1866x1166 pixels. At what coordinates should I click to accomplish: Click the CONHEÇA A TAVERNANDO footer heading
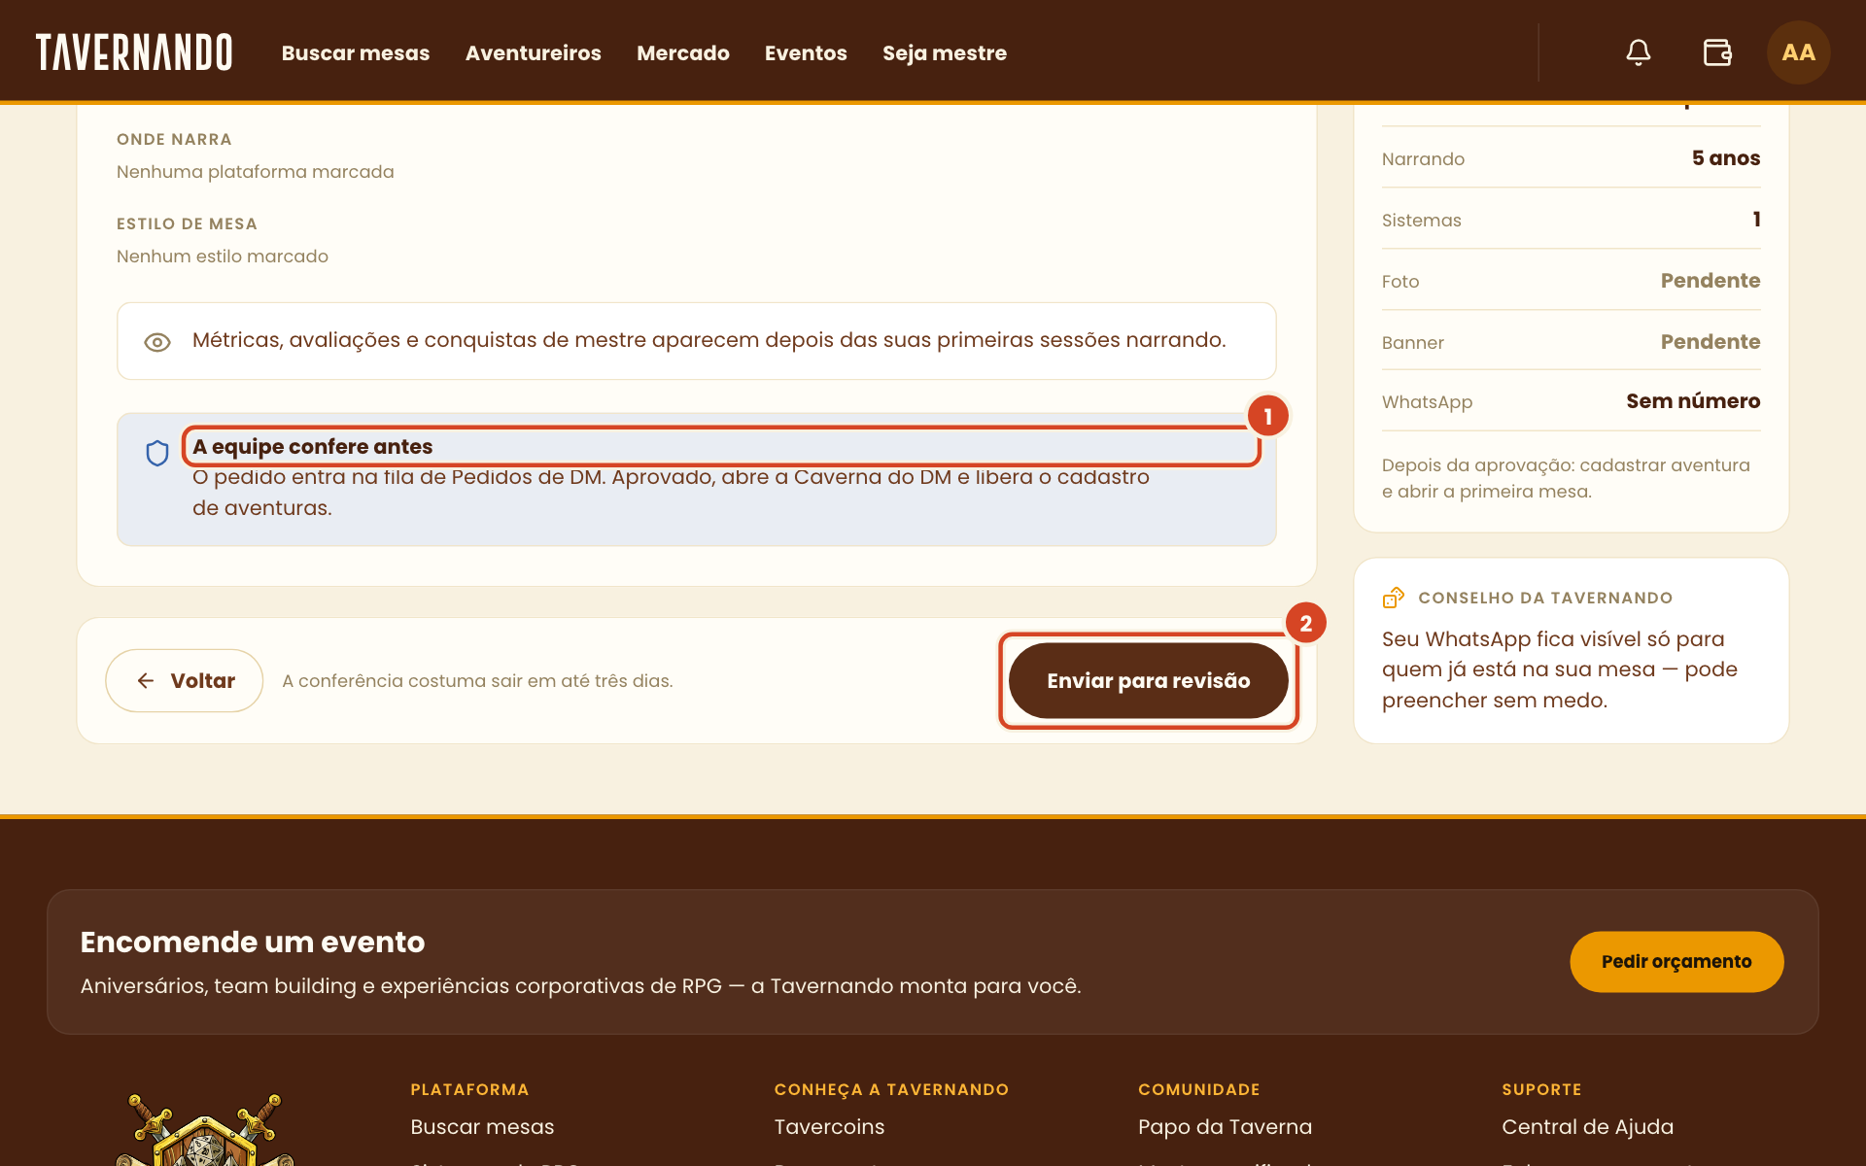[891, 1090]
